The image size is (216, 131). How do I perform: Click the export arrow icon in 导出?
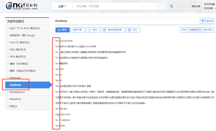tap(89, 30)
